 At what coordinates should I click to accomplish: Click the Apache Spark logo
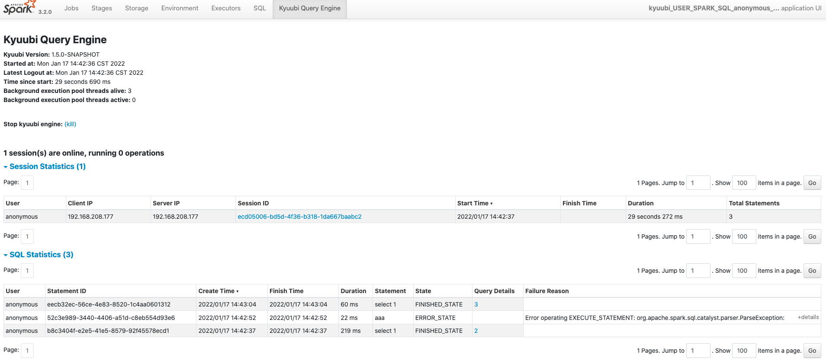click(19, 8)
